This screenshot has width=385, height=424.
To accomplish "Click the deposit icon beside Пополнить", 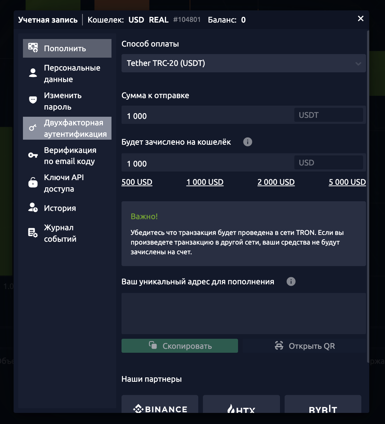I will (x=33, y=48).
